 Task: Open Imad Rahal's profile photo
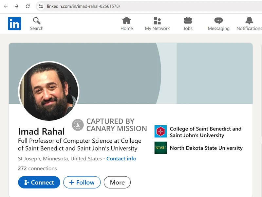coord(49,91)
